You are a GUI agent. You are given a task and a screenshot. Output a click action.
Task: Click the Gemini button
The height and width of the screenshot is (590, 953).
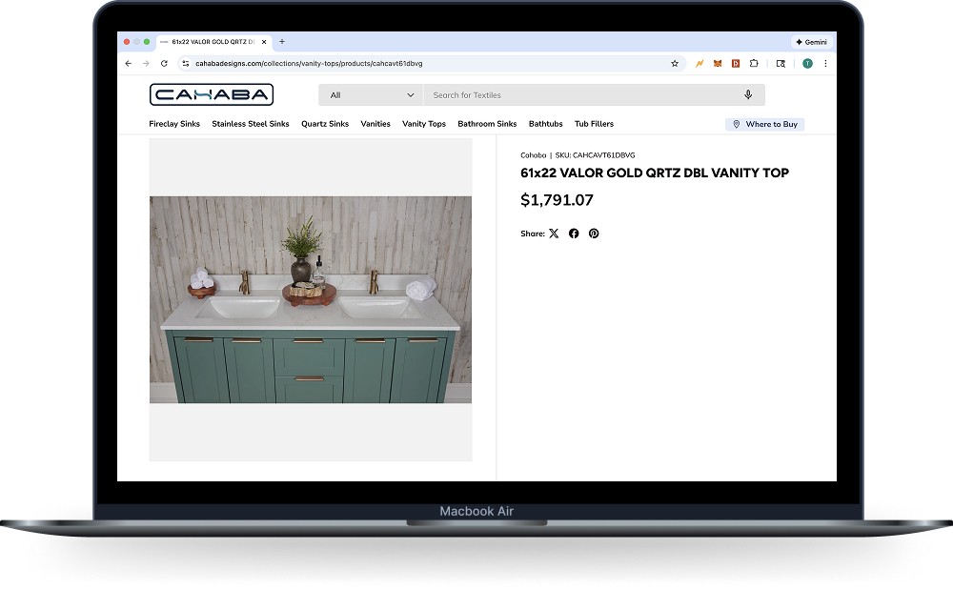811,42
